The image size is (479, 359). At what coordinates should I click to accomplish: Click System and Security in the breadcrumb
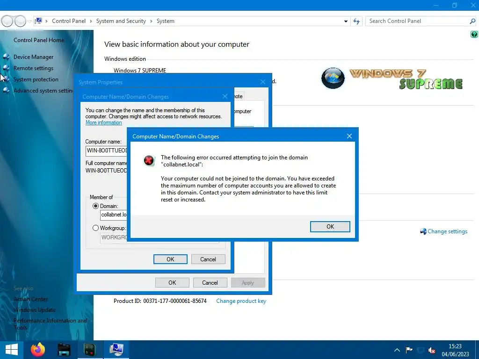point(121,21)
